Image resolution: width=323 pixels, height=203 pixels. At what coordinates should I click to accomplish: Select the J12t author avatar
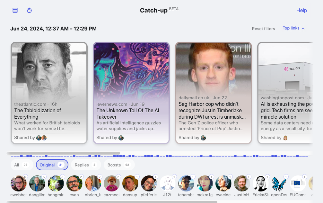click(x=167, y=183)
